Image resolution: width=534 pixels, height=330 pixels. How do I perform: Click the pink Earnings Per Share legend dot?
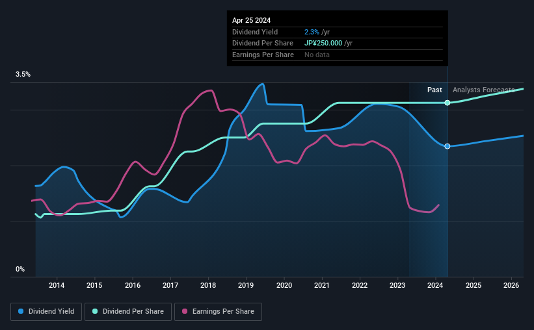click(x=185, y=311)
